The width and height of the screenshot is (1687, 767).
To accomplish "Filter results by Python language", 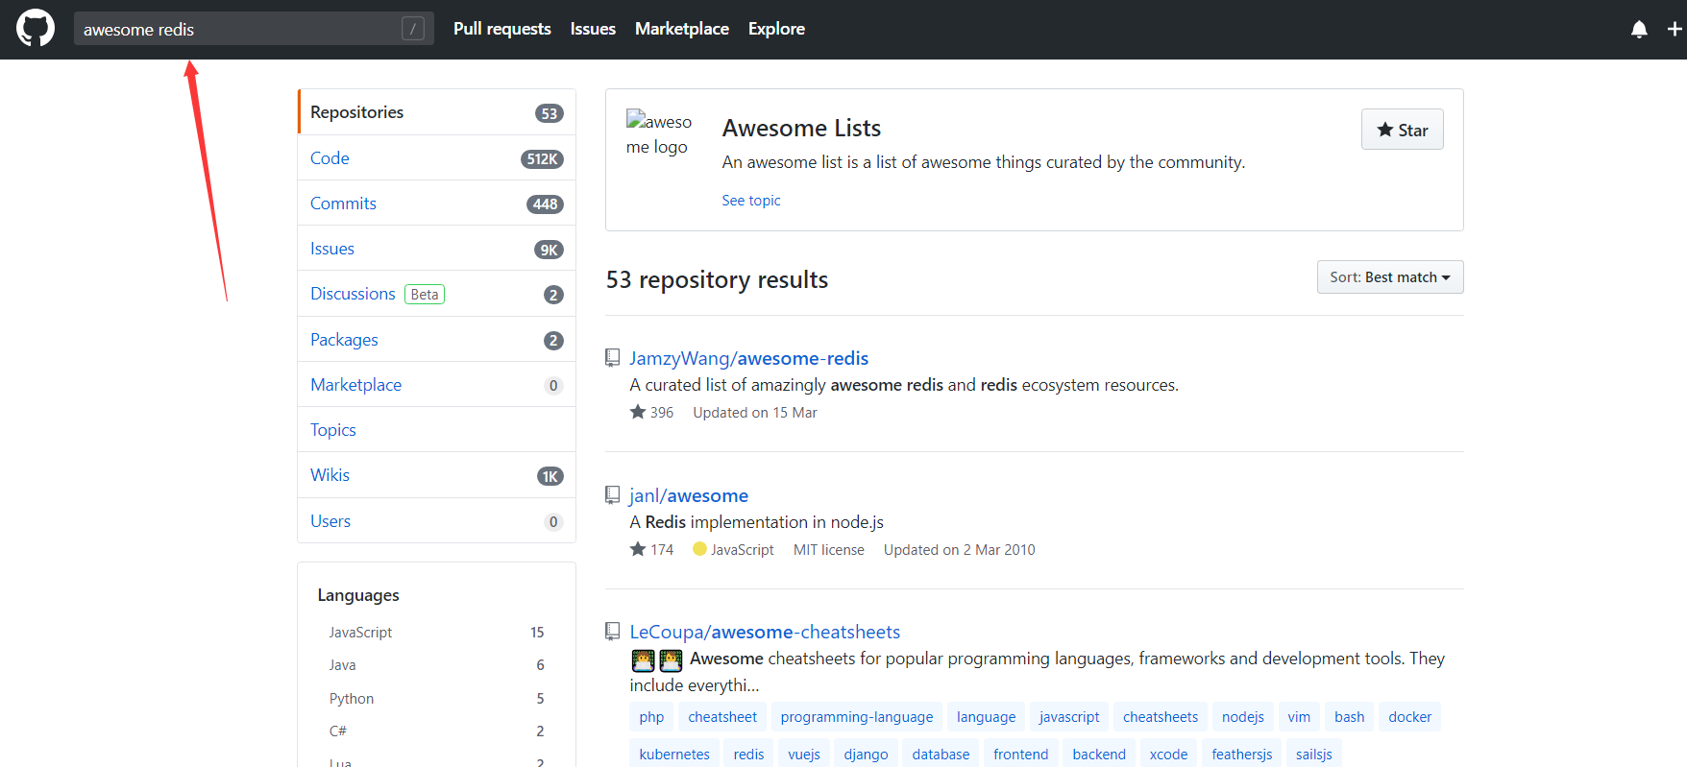I will [352, 699].
